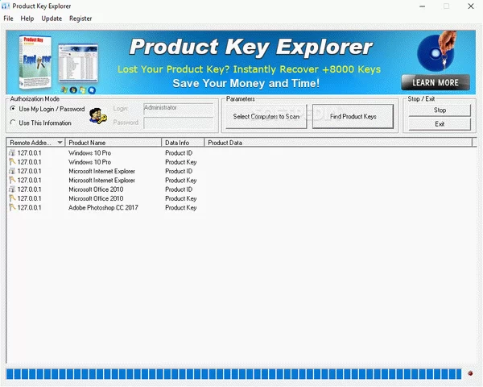Click icon of Office 2010 Product ID row
483x387 pixels.
[x=12, y=189]
